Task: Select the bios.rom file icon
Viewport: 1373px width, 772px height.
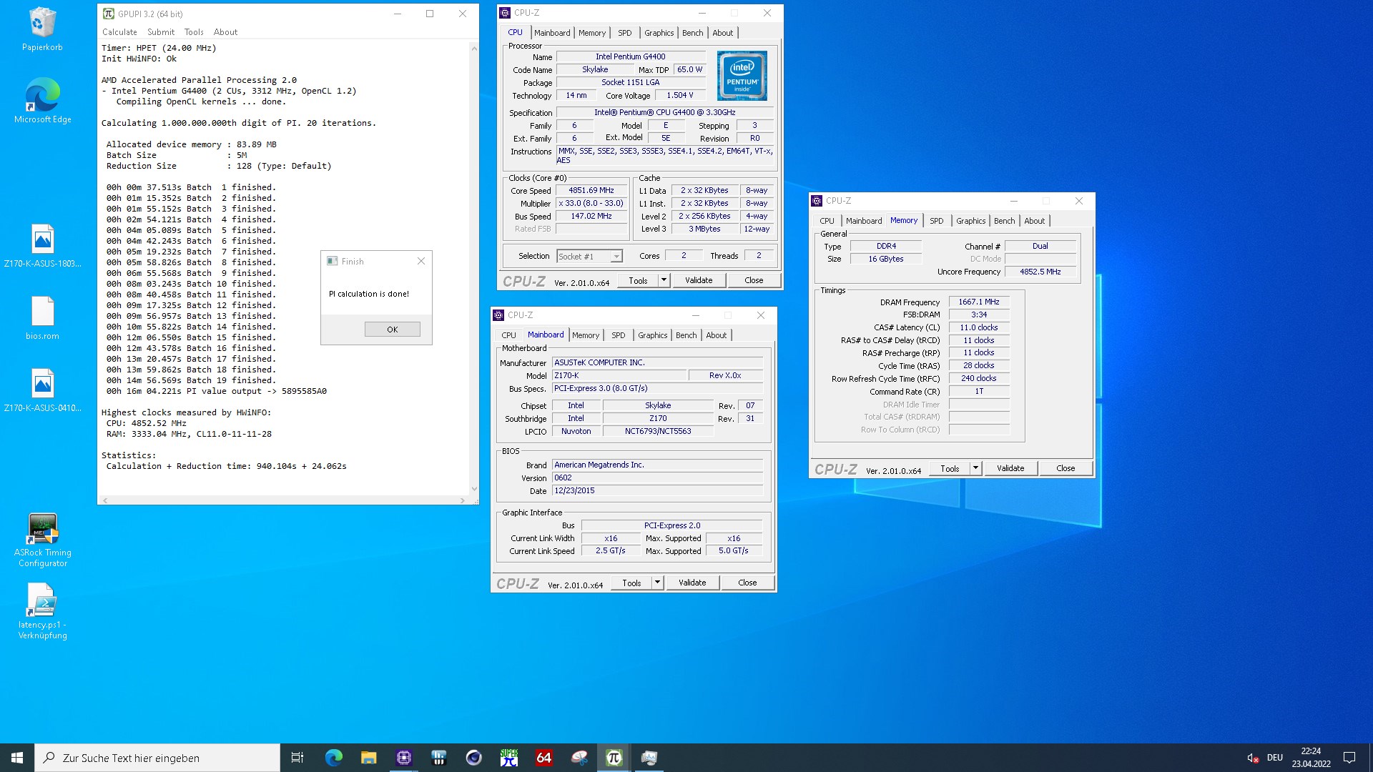Action: point(42,318)
